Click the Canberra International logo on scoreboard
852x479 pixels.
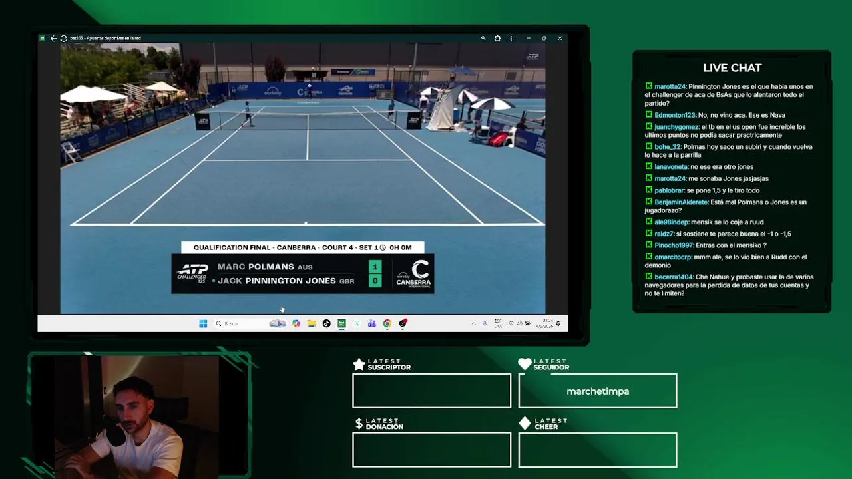(413, 273)
